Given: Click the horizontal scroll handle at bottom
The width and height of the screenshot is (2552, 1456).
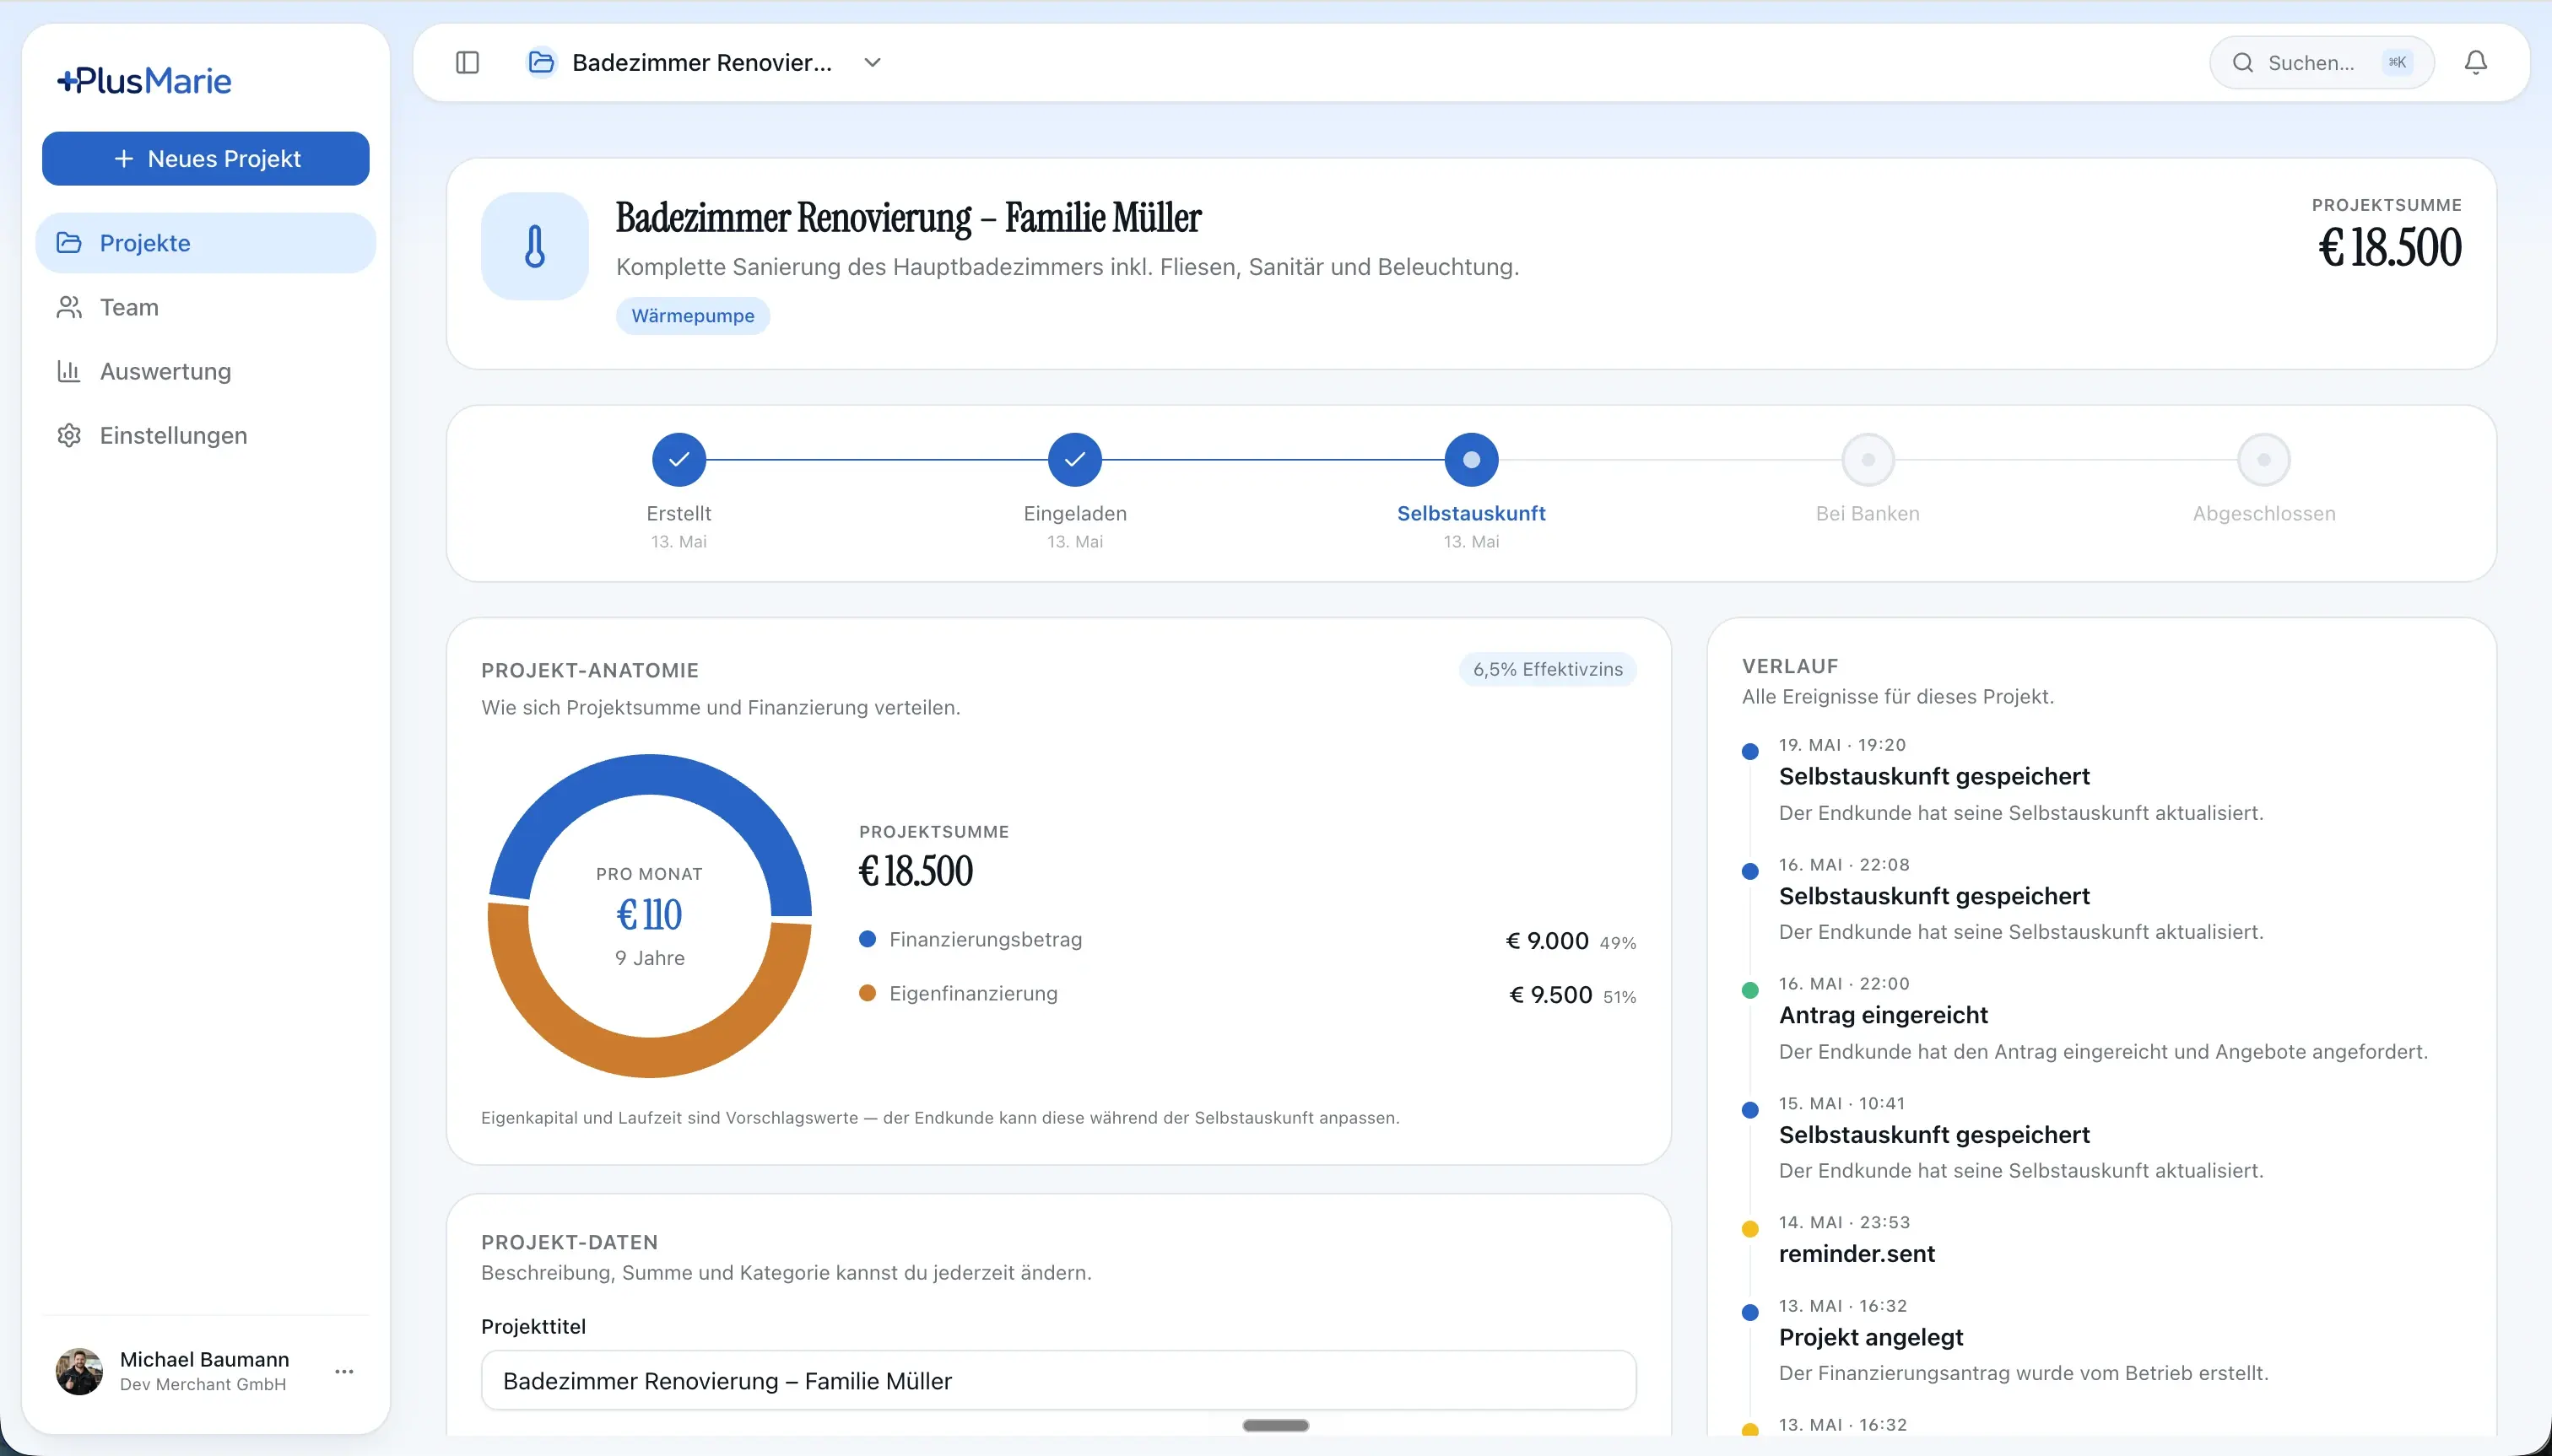Looking at the screenshot, I should click(1275, 1425).
